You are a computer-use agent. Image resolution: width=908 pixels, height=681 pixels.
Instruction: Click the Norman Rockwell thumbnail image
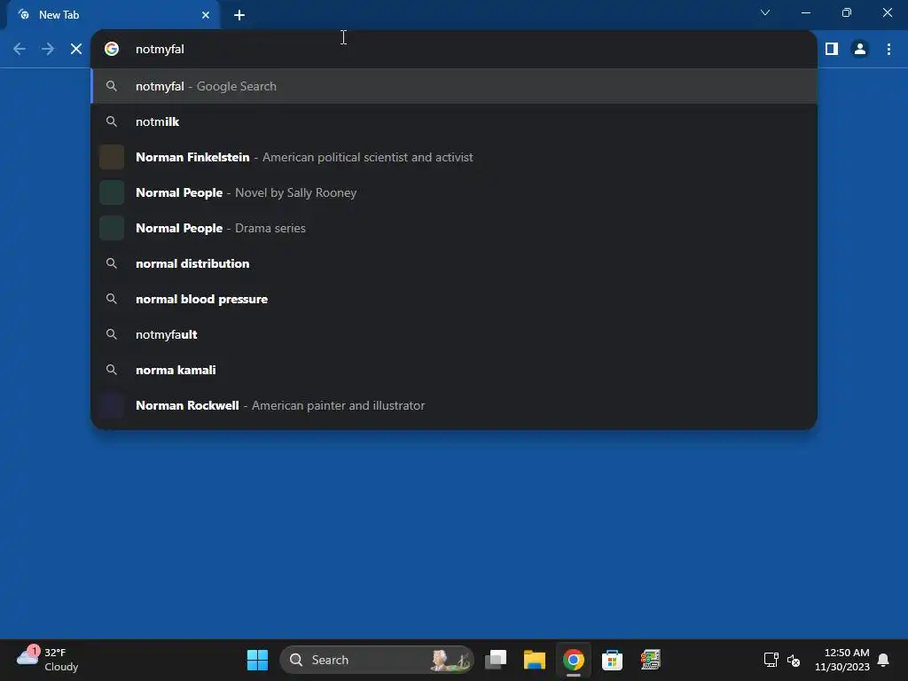[x=112, y=405]
